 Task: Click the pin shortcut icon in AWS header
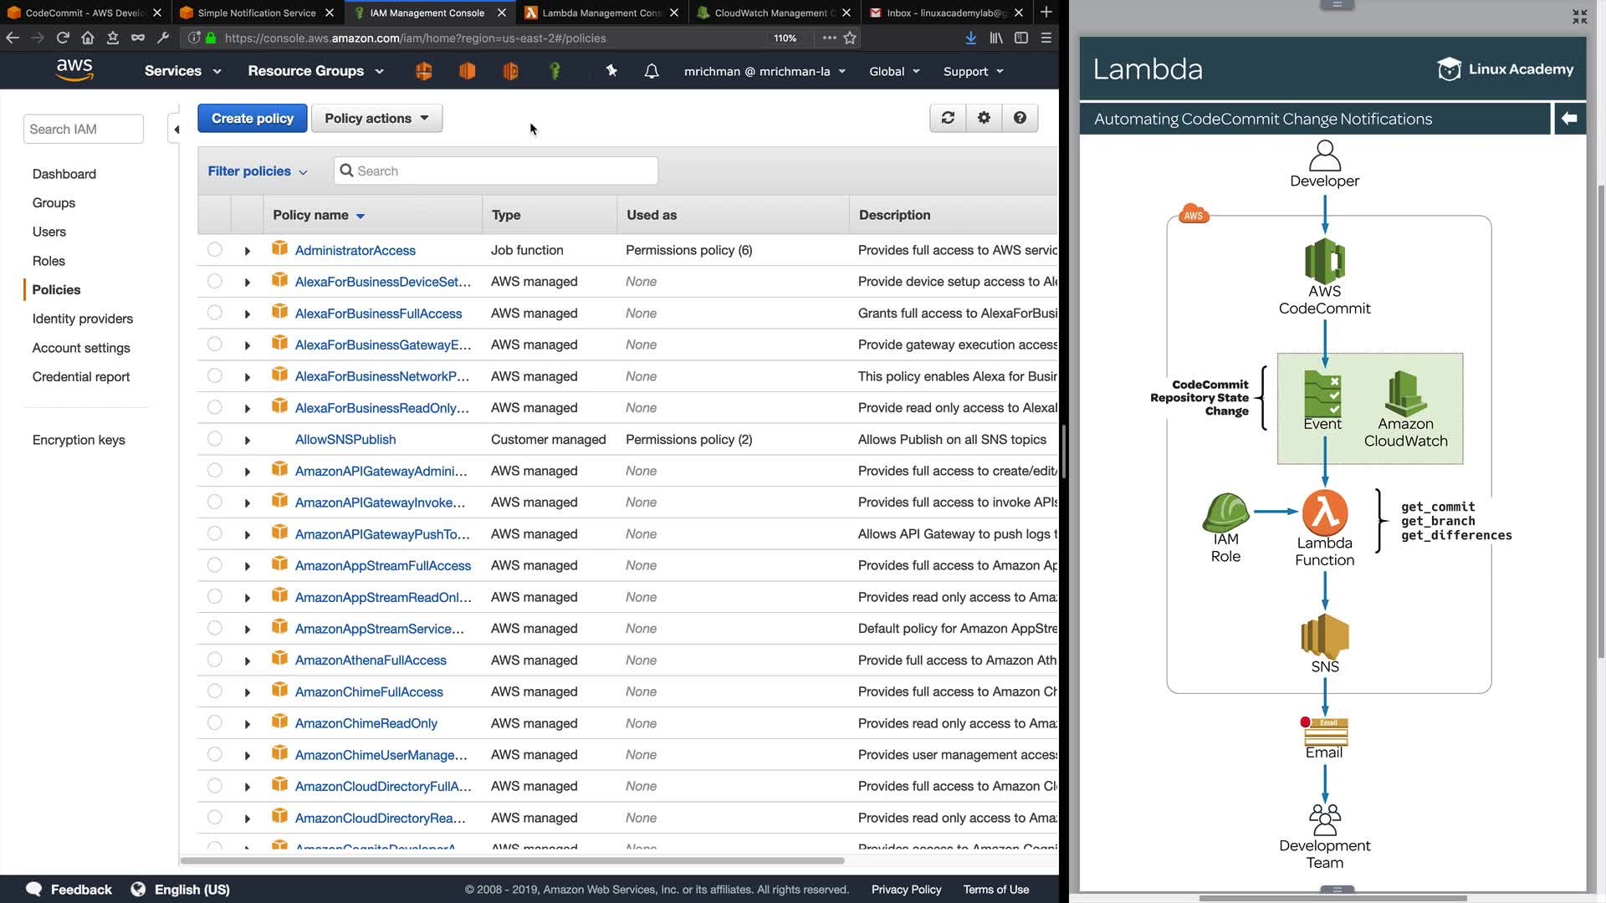(x=611, y=71)
